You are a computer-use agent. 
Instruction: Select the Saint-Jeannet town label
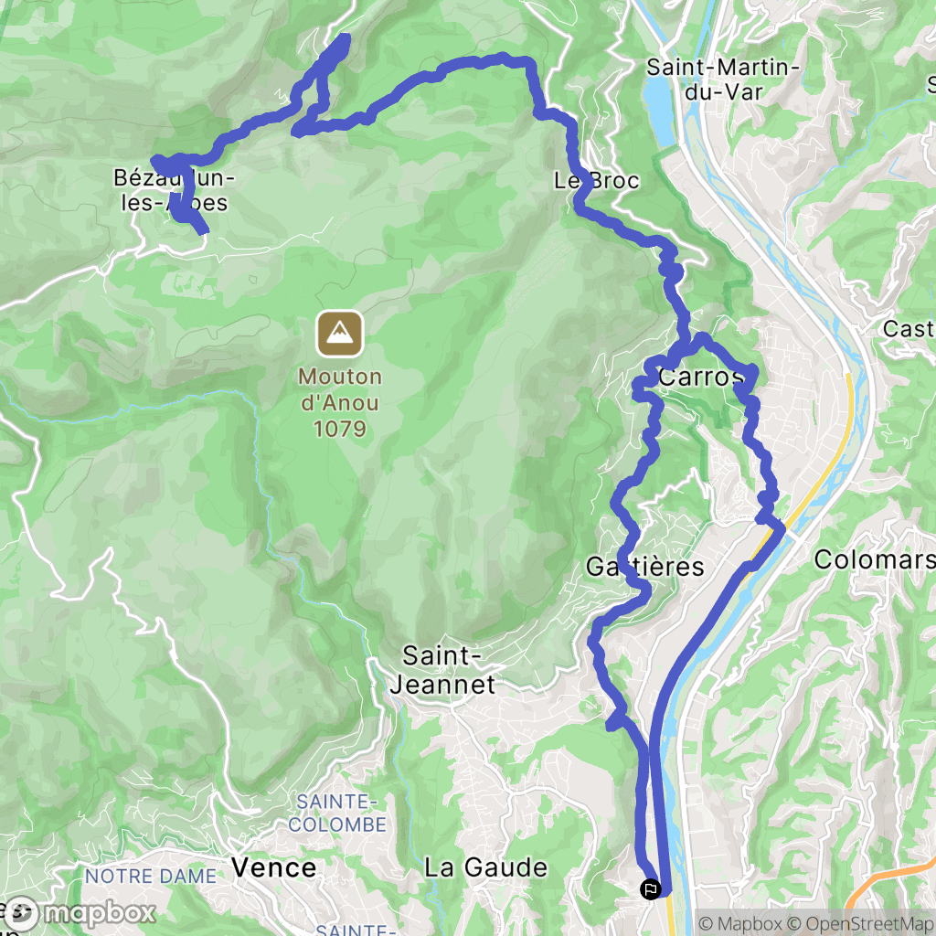pos(442,670)
